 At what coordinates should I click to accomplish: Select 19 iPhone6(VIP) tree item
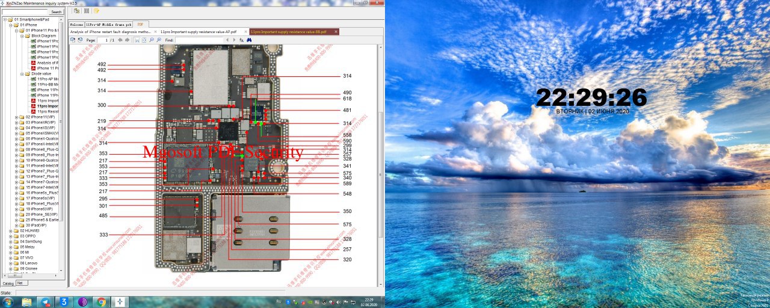click(40, 209)
